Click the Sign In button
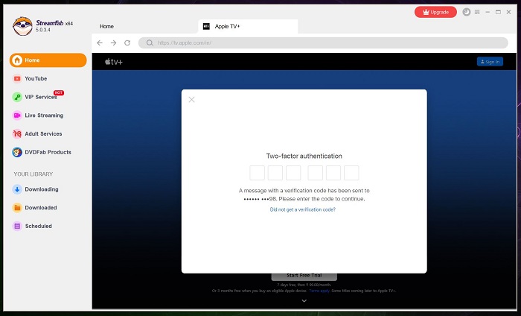The width and height of the screenshot is (521, 316). point(490,62)
